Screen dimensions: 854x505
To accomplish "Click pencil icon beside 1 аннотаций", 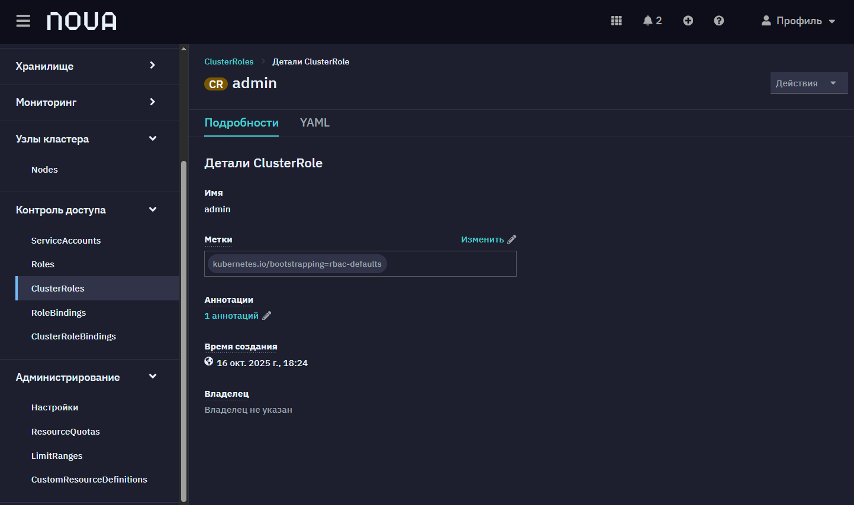I will click(x=267, y=316).
